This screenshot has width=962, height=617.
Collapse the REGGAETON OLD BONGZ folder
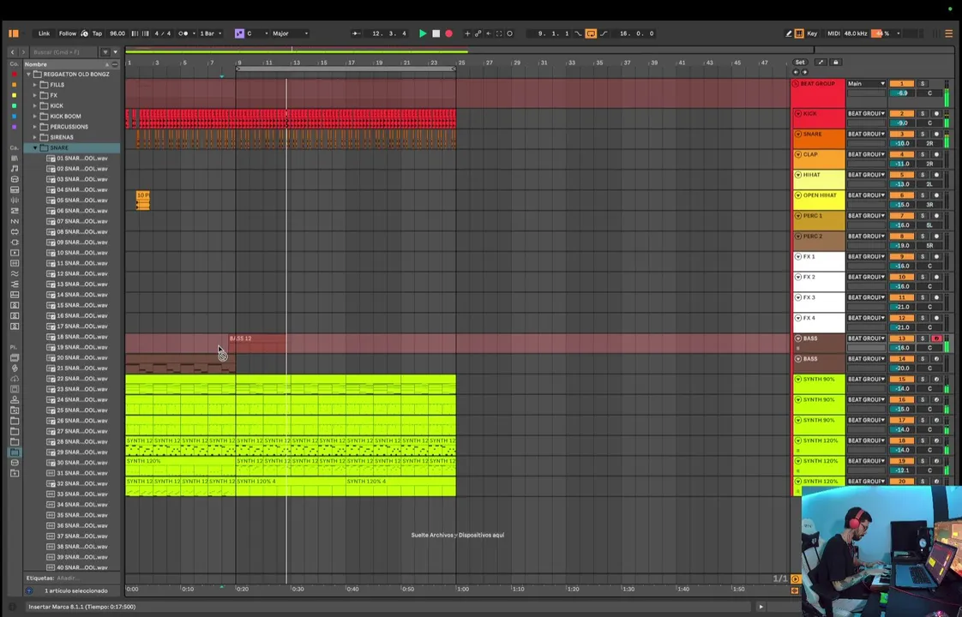pos(29,75)
